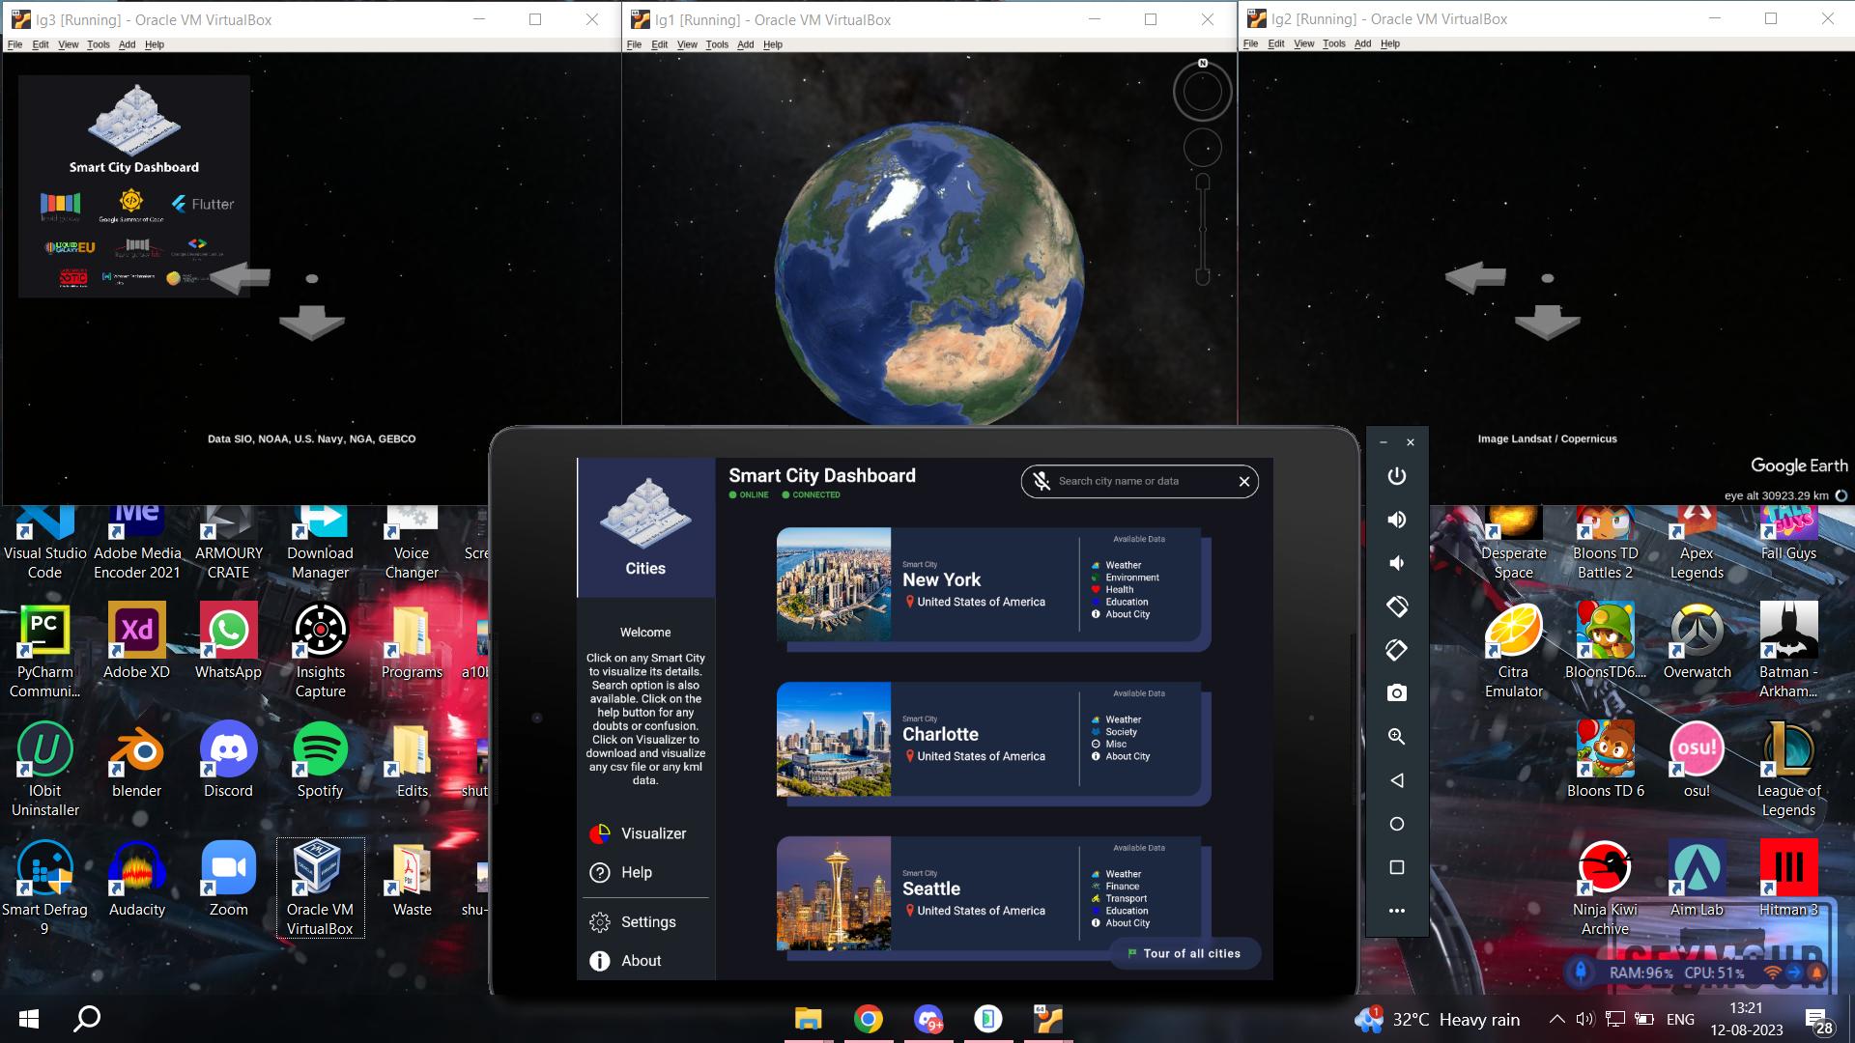This screenshot has height=1043, width=1855.
Task: Open Chrome from the Windows taskbar
Action: [x=869, y=1019]
